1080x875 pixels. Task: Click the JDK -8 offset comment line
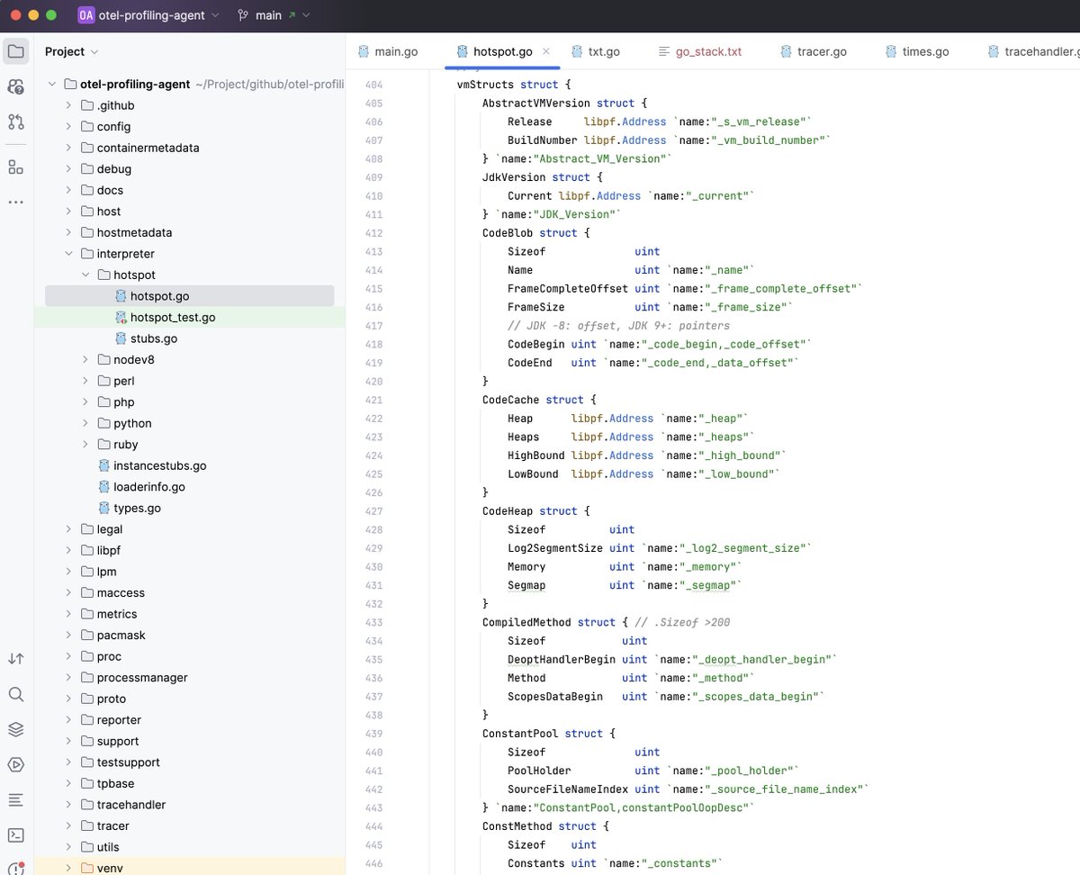(618, 326)
